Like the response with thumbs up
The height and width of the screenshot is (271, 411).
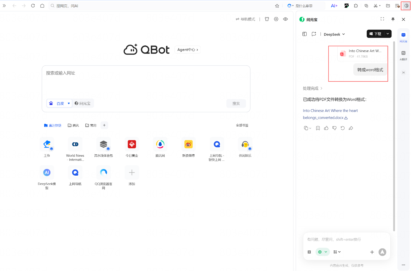326,128
